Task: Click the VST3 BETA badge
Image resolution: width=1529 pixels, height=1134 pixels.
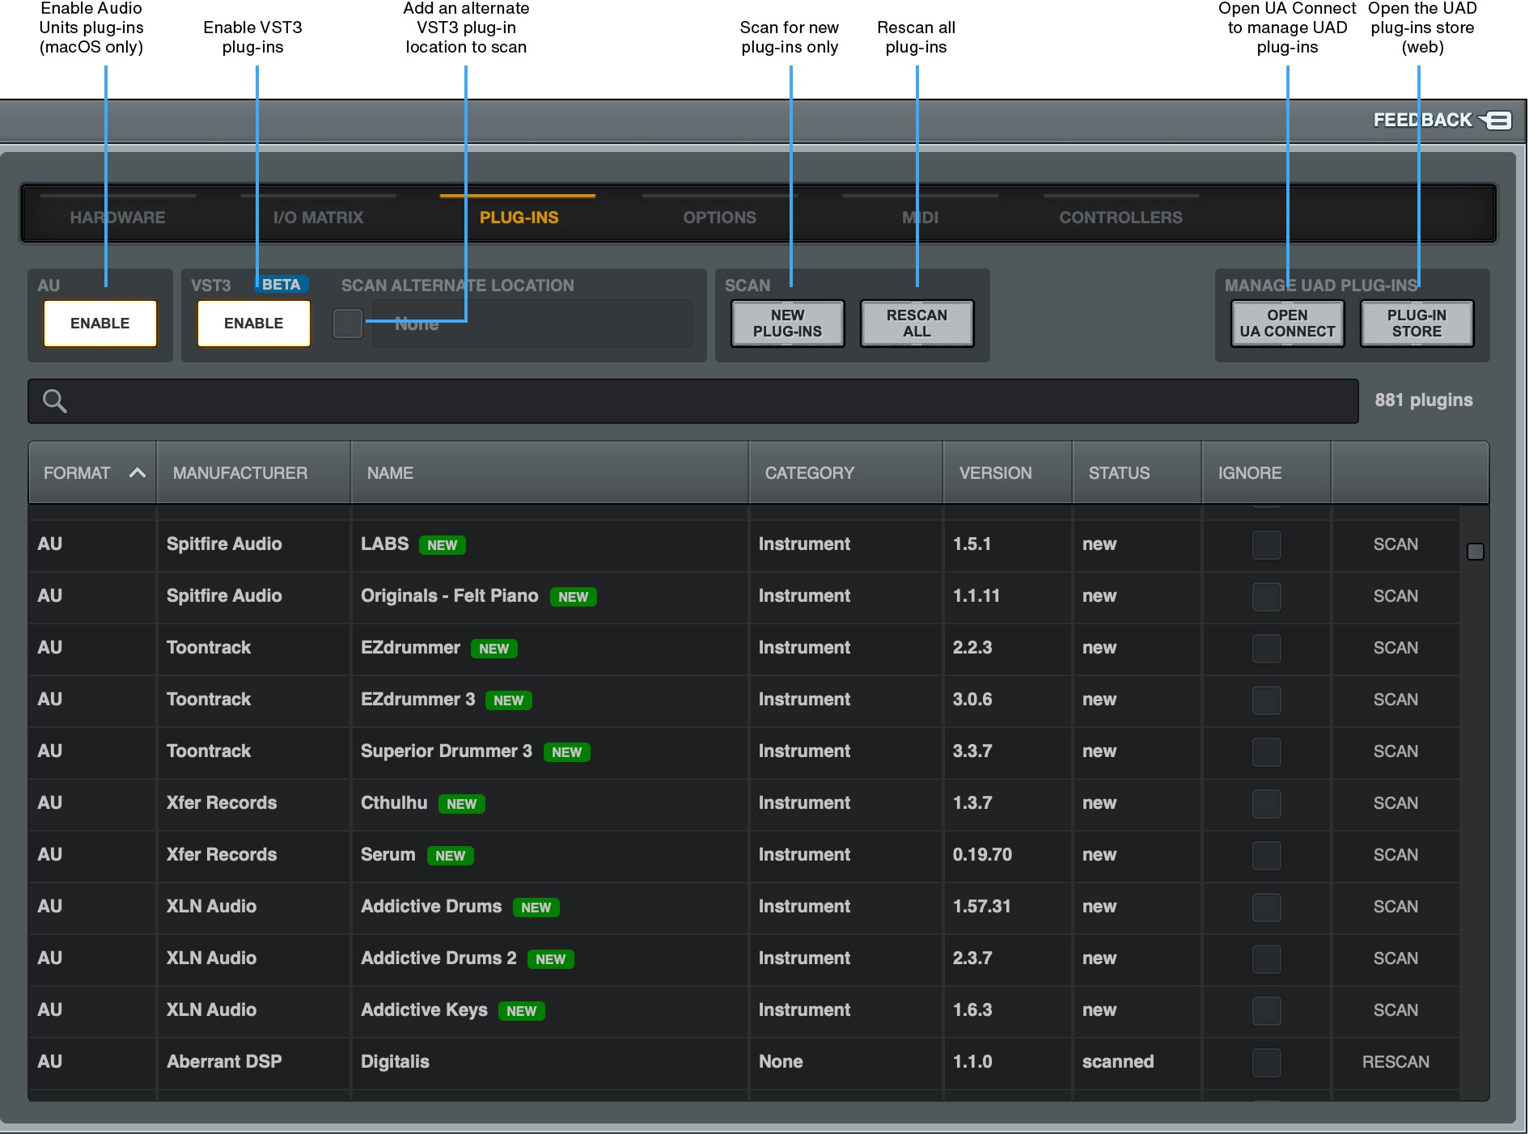Action: 281,285
